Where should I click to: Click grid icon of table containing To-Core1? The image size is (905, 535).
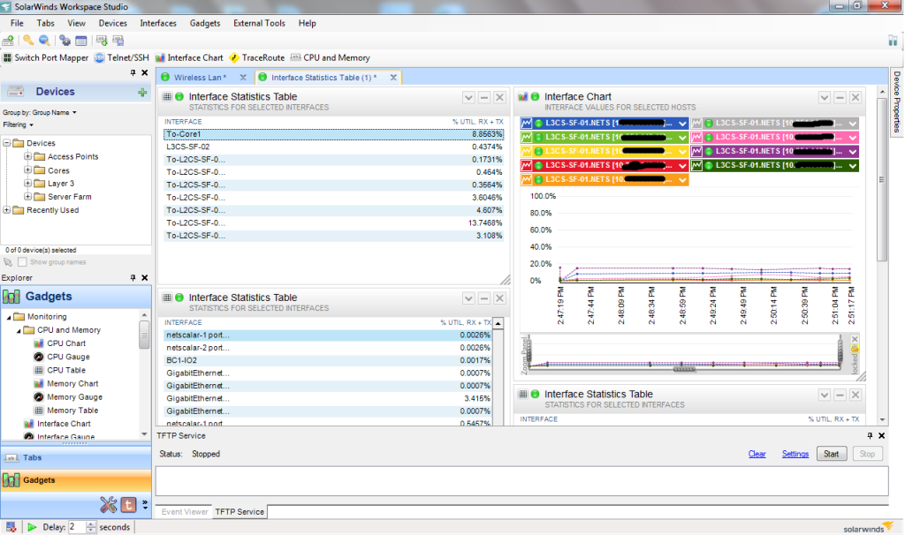pos(167,96)
